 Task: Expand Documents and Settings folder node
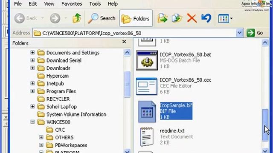(x=32, y=52)
